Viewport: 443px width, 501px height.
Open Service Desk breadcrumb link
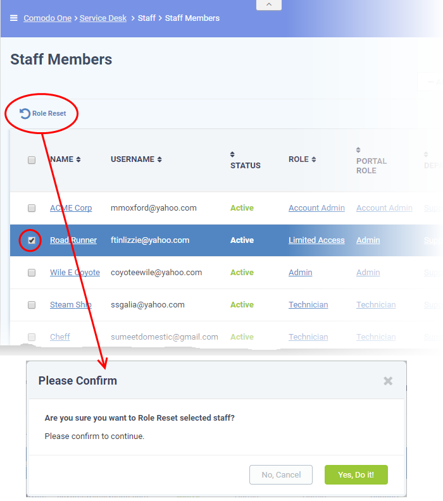point(103,18)
